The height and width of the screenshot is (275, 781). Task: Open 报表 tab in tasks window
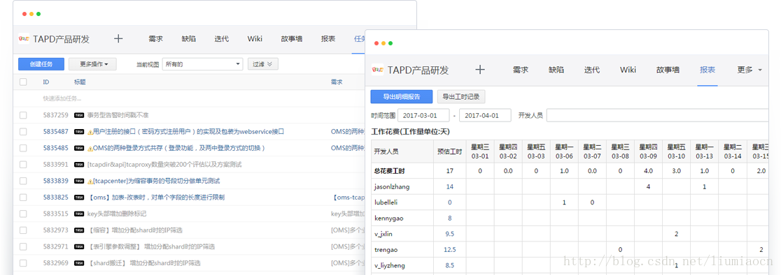(328, 38)
